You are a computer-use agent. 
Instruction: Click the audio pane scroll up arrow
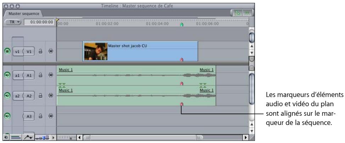click(252, 125)
